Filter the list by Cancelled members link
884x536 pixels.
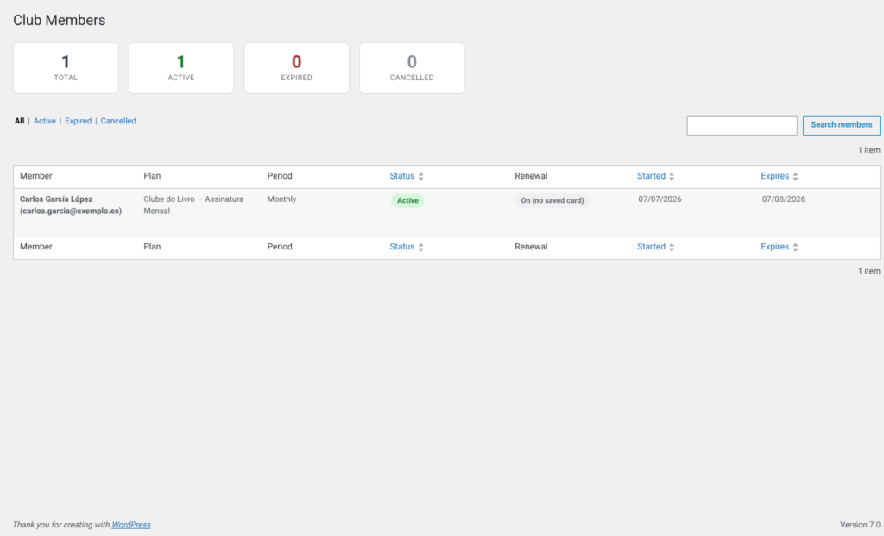click(x=118, y=121)
